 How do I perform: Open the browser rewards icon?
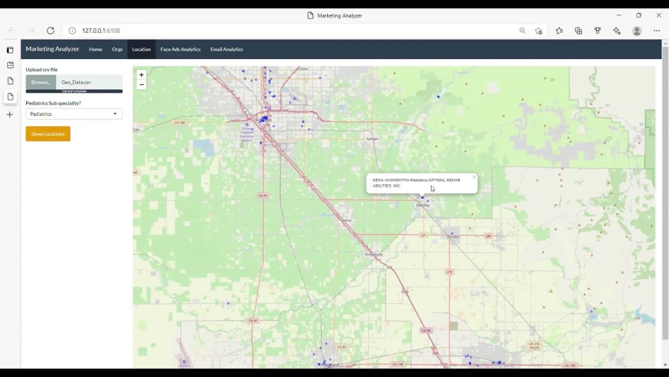[597, 31]
